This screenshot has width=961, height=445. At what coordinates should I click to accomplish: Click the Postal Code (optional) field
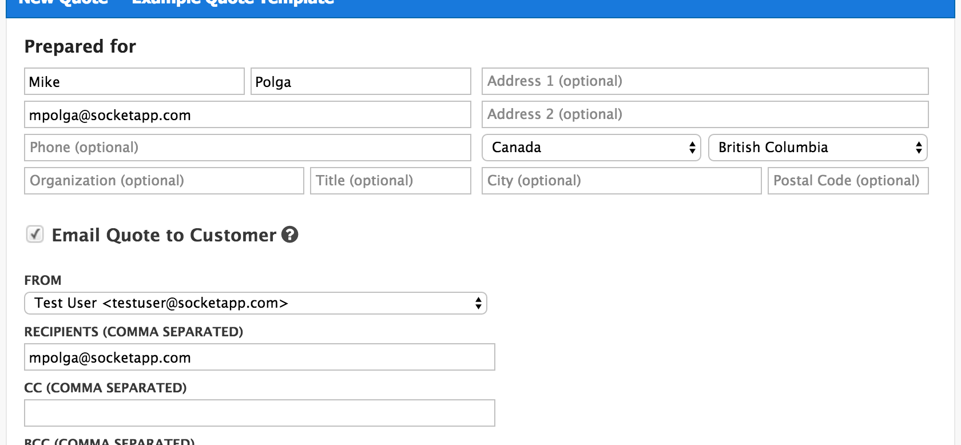(x=848, y=181)
